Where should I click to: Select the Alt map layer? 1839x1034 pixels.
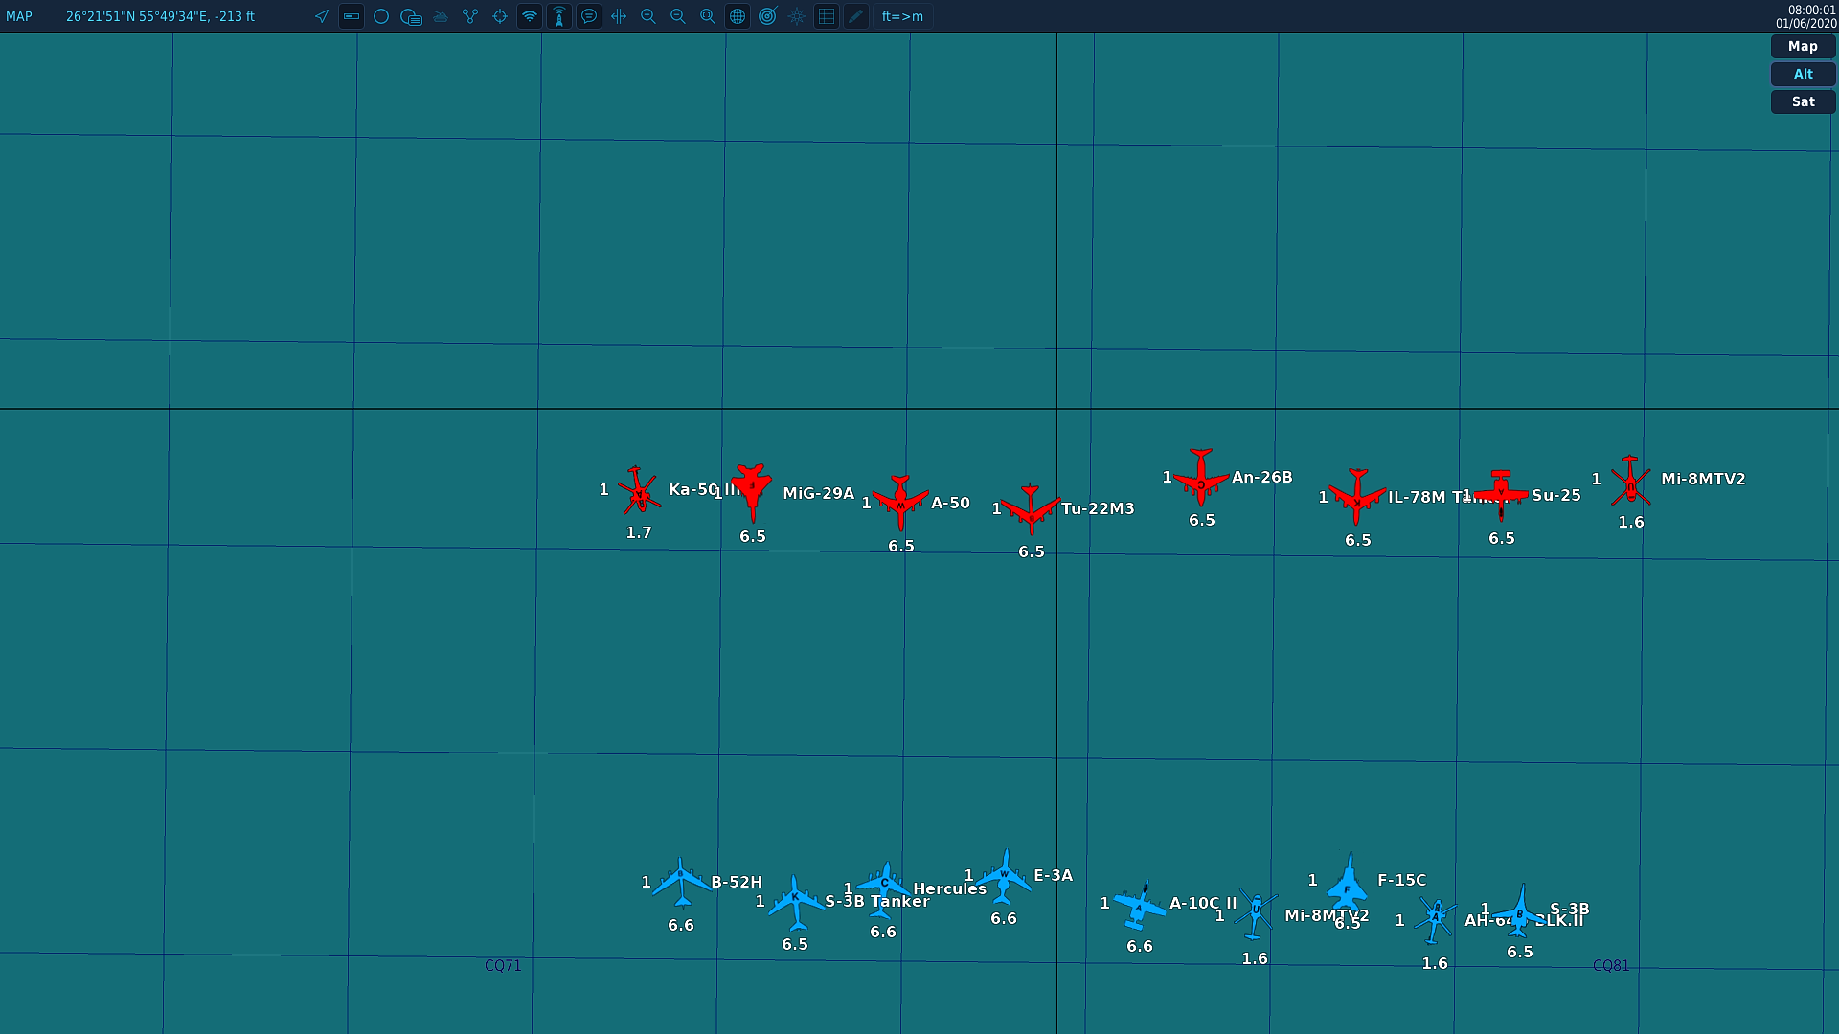(1803, 74)
